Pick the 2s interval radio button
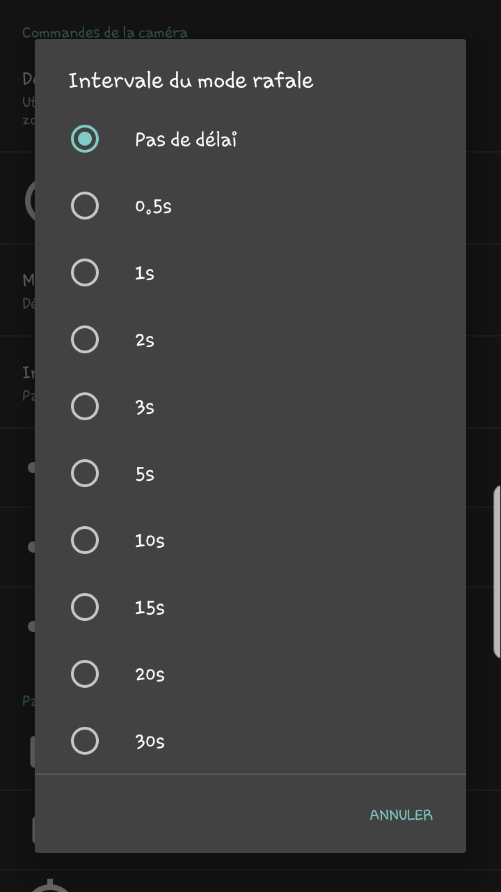The image size is (501, 892). 85,339
